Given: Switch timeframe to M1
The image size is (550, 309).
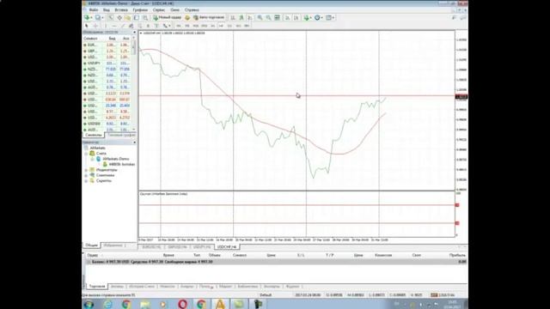Looking at the screenshot, I should click(x=179, y=26).
